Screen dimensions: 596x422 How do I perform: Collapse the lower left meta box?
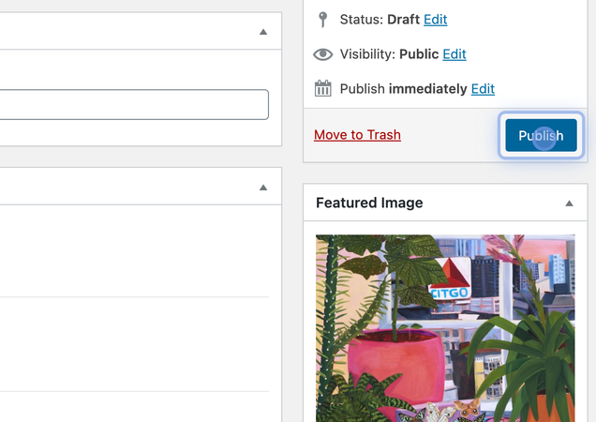pos(263,188)
